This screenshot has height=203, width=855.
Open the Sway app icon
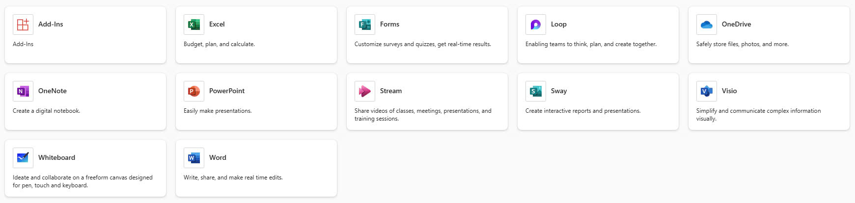coord(536,91)
